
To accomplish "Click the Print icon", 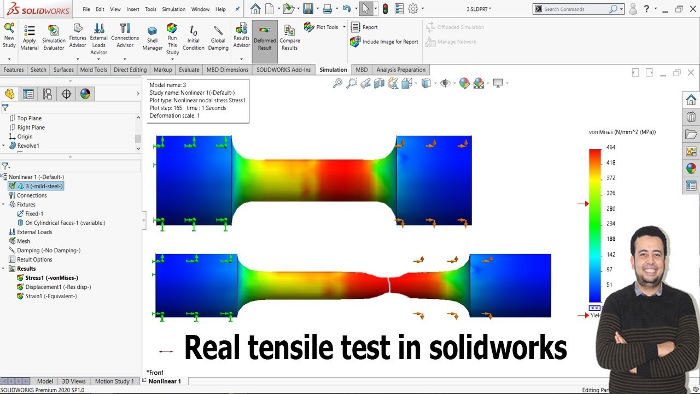I will (x=327, y=9).
